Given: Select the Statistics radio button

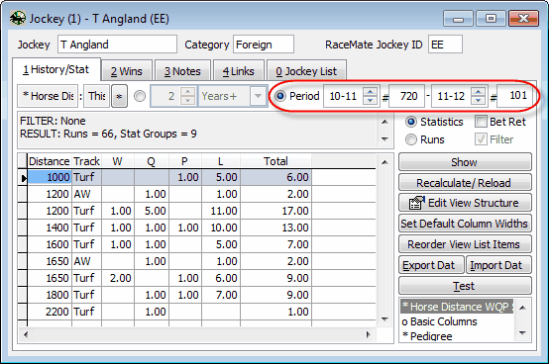Looking at the screenshot, I should (411, 122).
